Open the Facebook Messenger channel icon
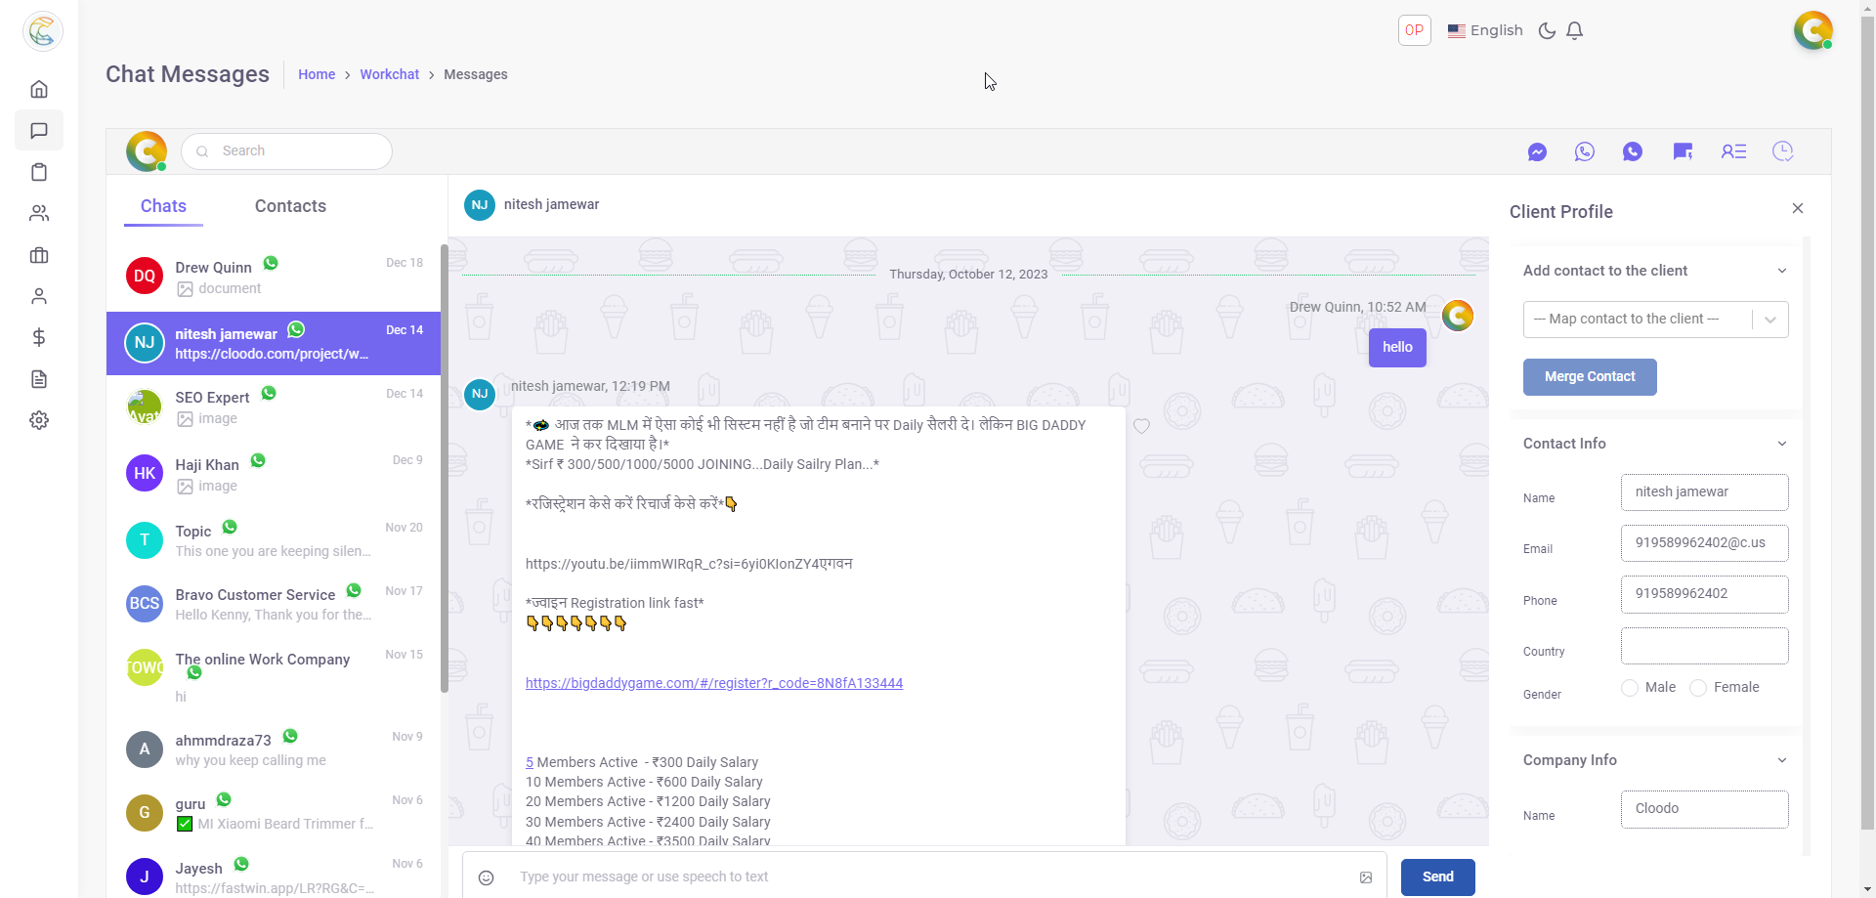The height and width of the screenshot is (898, 1876). point(1537,151)
